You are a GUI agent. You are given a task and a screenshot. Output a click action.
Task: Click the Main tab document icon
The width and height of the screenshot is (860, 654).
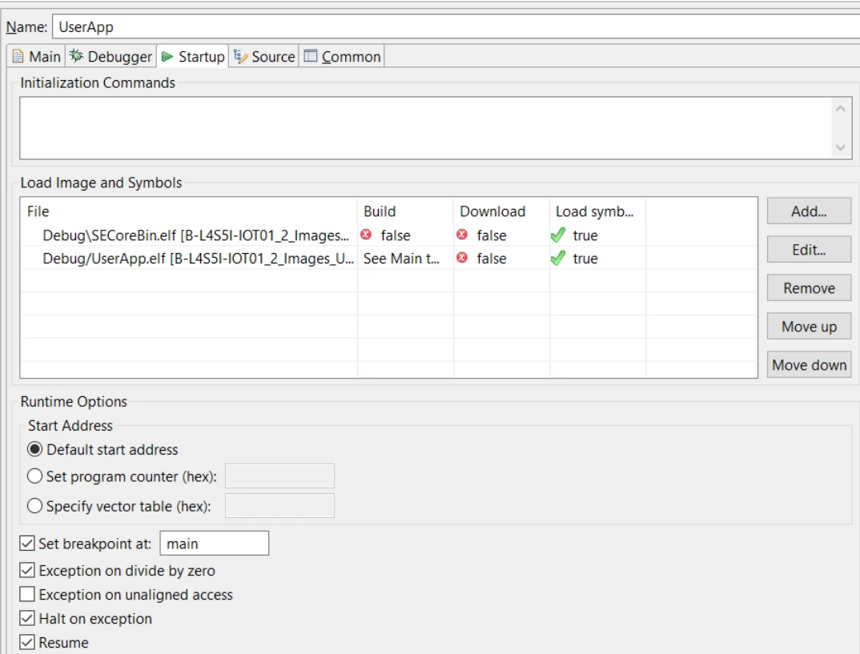tap(18, 57)
